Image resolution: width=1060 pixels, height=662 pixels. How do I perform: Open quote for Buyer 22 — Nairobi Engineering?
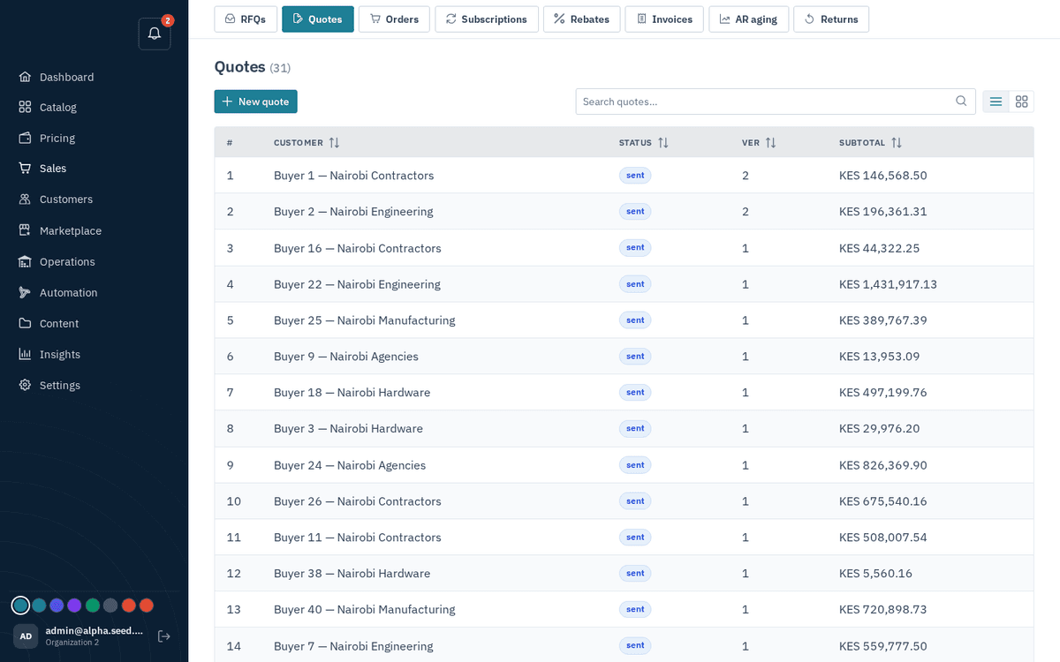624,284
